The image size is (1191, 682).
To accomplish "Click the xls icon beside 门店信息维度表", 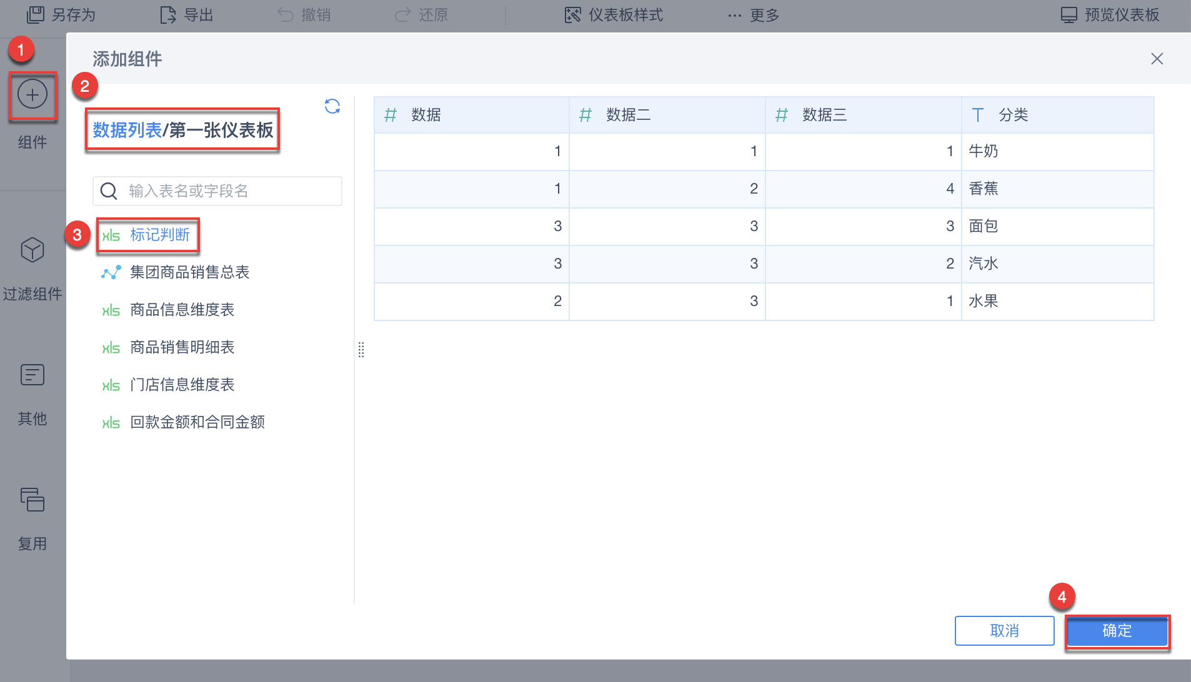I will pos(111,385).
